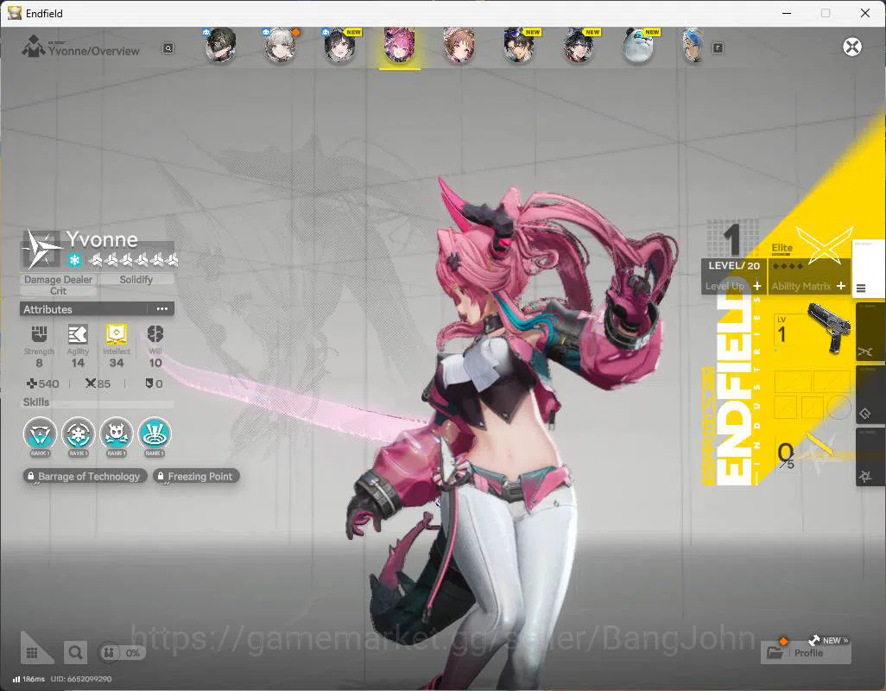Open the skull crossbones skill icon
This screenshot has height=691, width=886.
(117, 434)
